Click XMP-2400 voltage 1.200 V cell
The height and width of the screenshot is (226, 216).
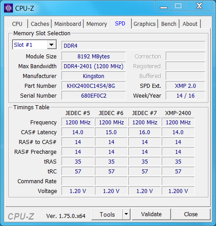click(178, 191)
